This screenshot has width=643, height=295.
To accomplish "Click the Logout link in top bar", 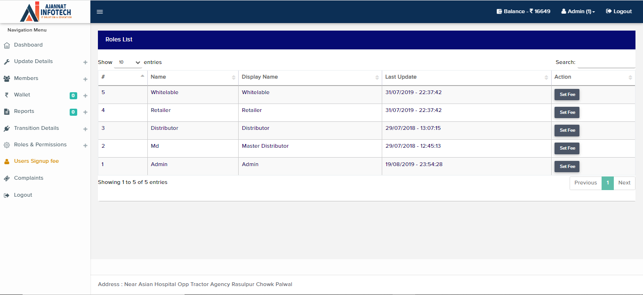I will (619, 11).
